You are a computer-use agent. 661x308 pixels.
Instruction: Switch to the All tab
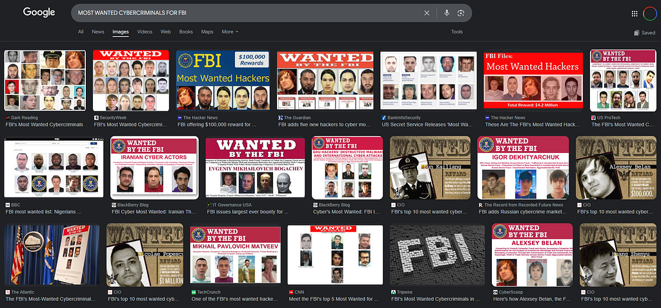tap(81, 32)
